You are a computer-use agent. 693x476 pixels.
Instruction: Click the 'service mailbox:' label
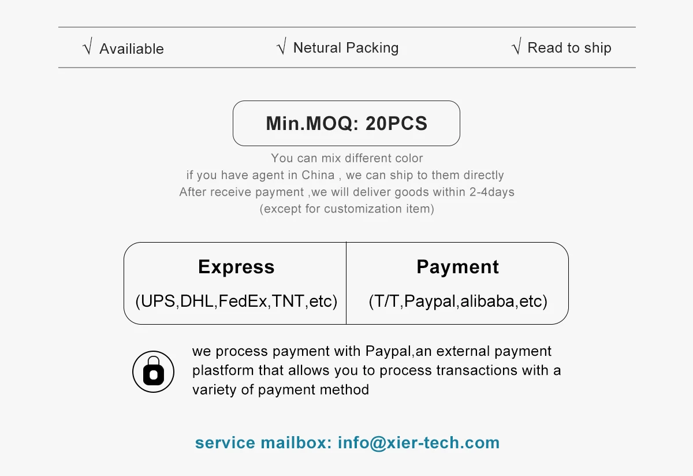(x=263, y=442)
